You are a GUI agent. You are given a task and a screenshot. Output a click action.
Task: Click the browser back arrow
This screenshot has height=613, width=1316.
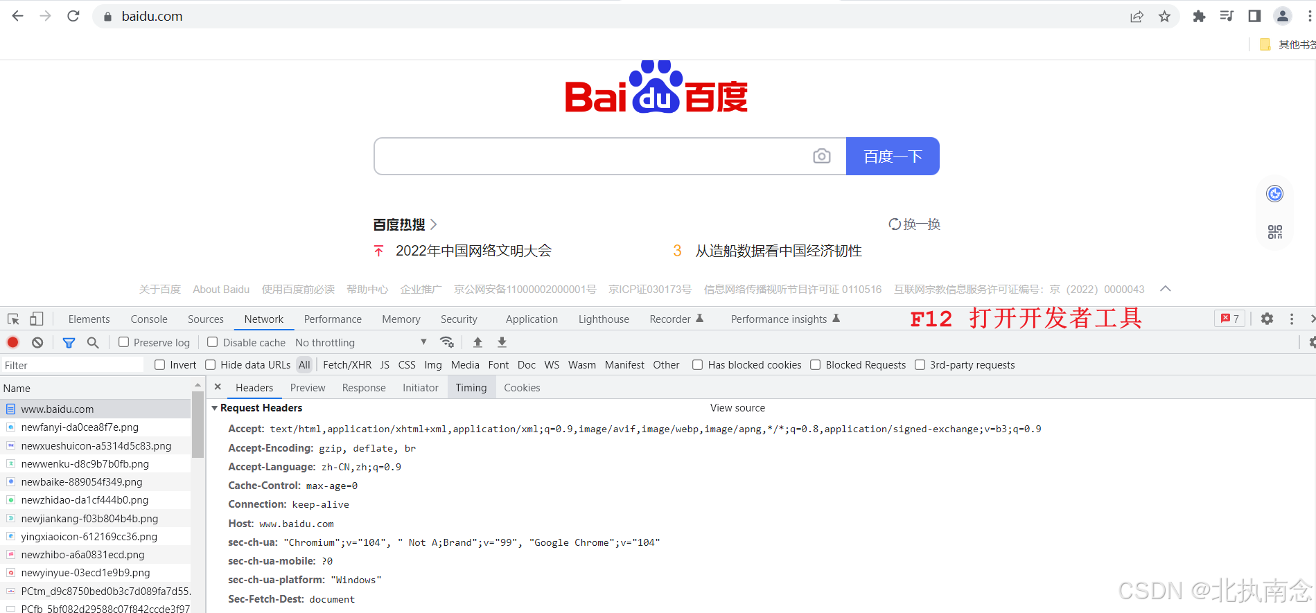18,16
